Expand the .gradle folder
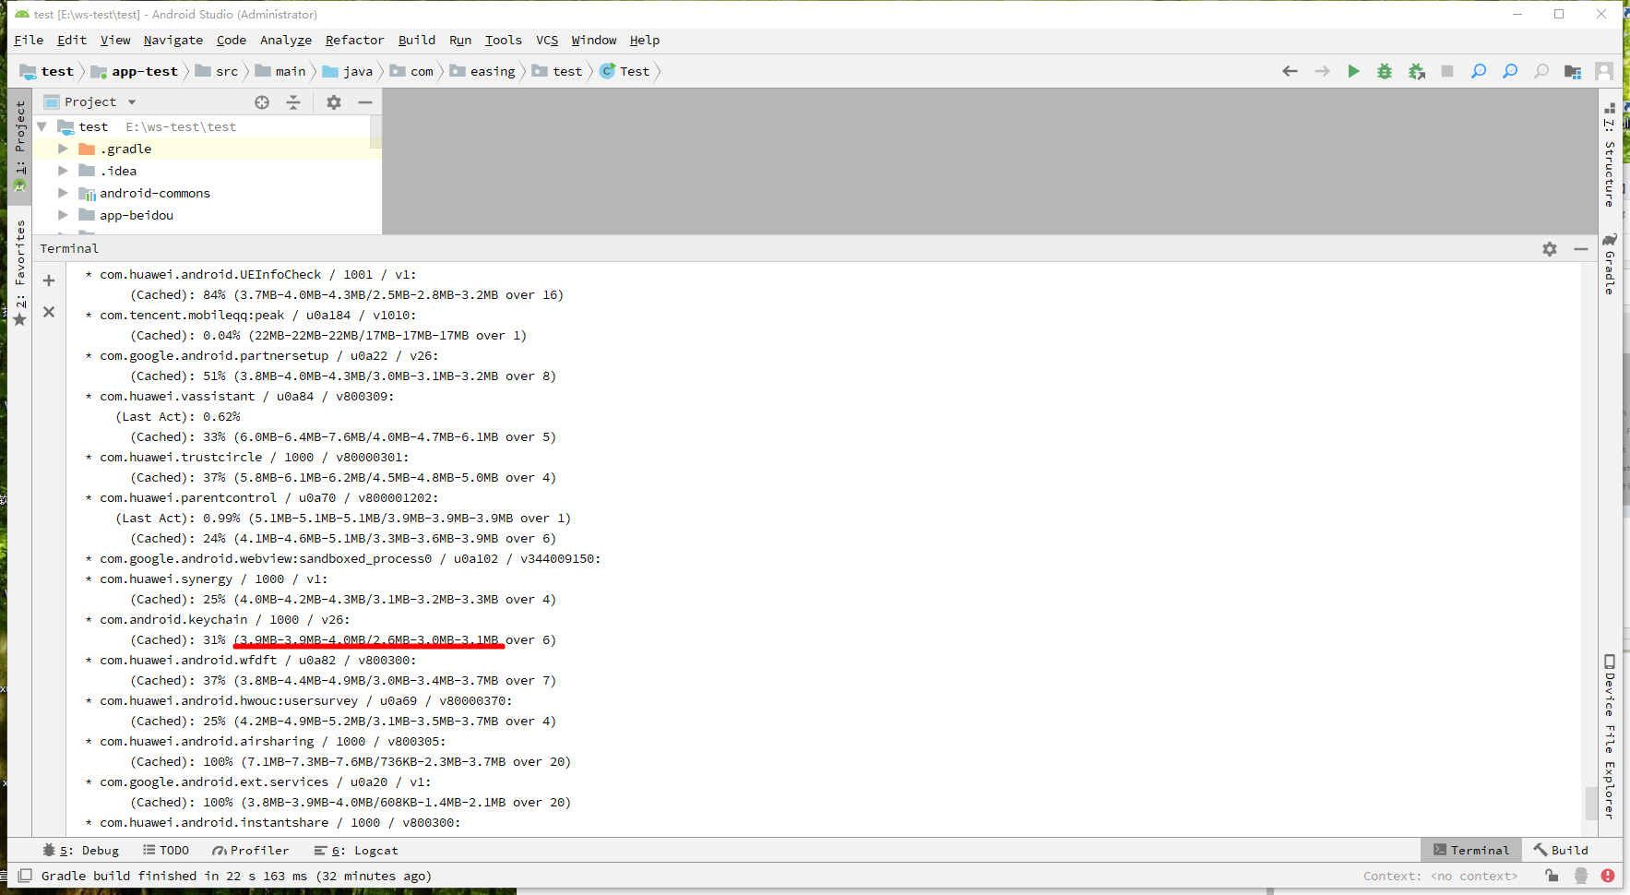1630x895 pixels. 63,149
